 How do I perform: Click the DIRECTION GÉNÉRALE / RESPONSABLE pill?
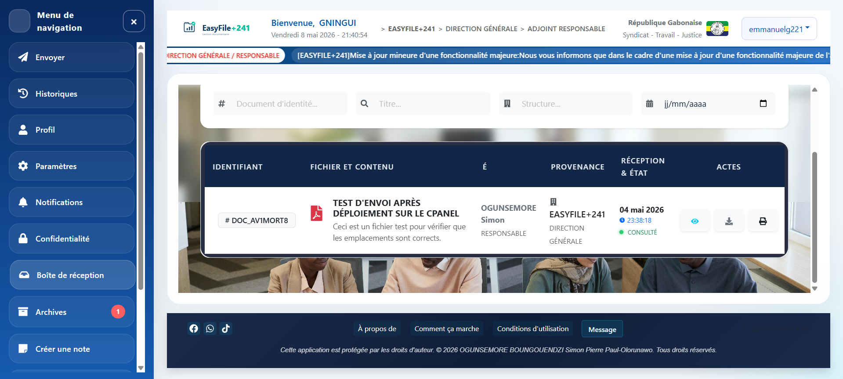tap(226, 55)
